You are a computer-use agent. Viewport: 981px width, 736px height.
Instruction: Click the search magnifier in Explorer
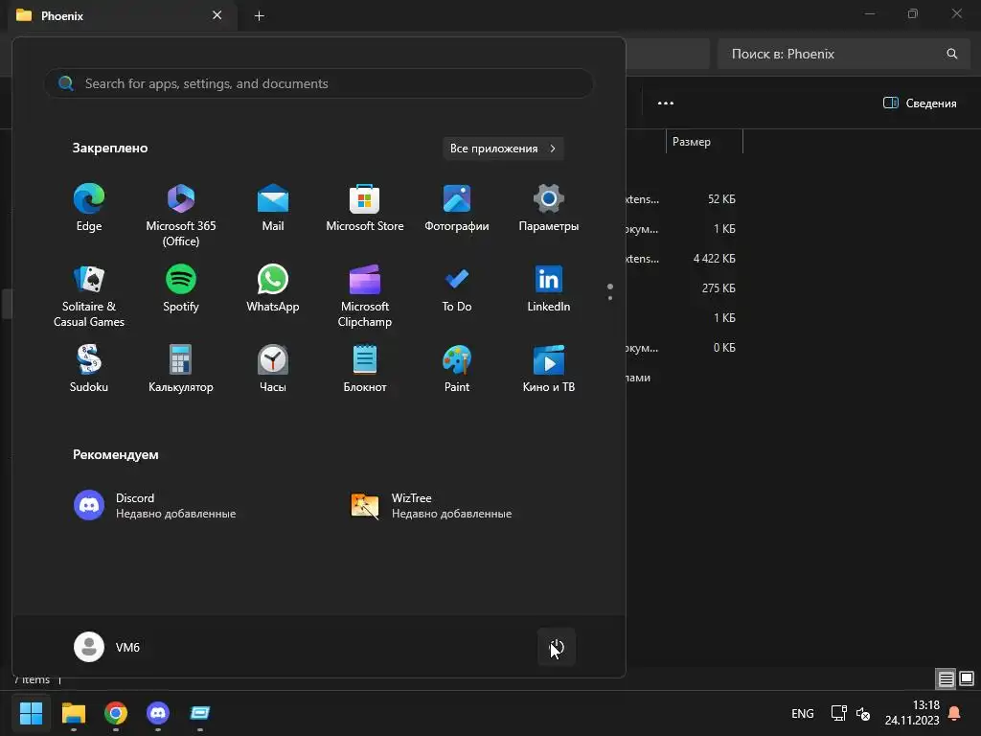click(x=951, y=54)
